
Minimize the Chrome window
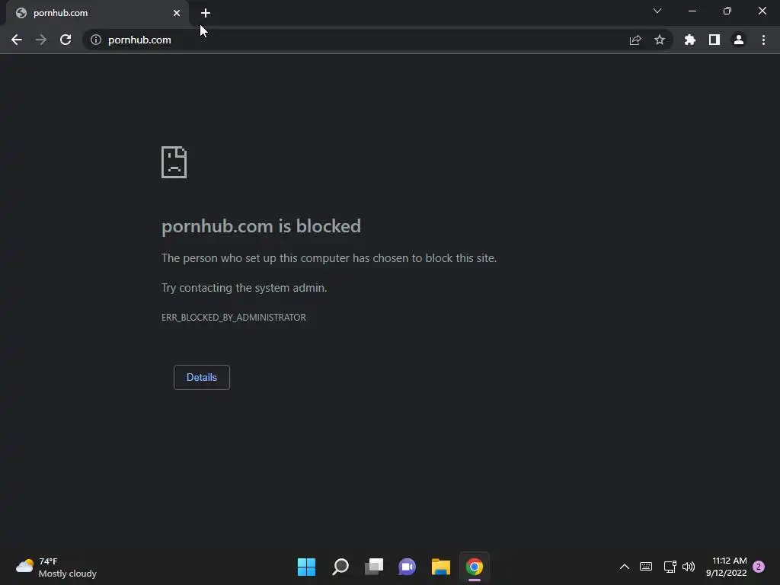tap(692, 11)
